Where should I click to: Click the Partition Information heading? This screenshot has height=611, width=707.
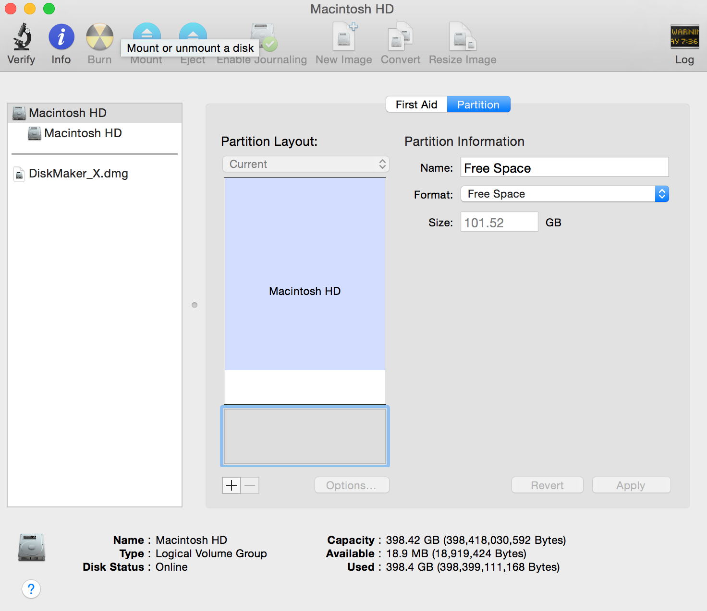point(464,141)
